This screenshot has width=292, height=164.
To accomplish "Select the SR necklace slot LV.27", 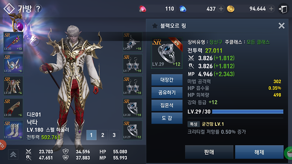I will tap(132, 42).
